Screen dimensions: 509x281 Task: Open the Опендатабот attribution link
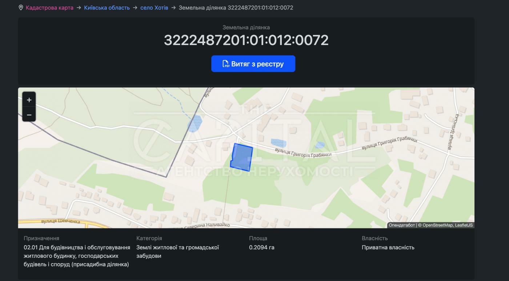(401, 225)
